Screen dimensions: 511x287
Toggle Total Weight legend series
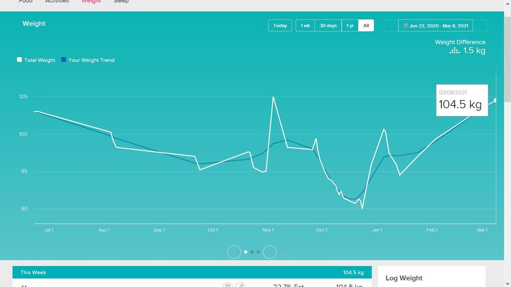click(36, 60)
